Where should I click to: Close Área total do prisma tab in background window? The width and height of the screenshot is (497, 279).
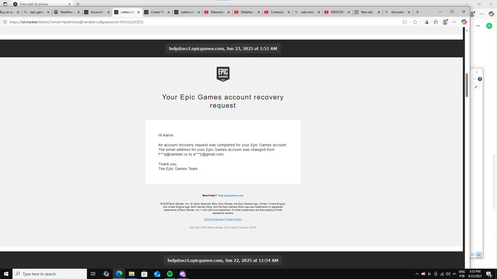[69, 4]
